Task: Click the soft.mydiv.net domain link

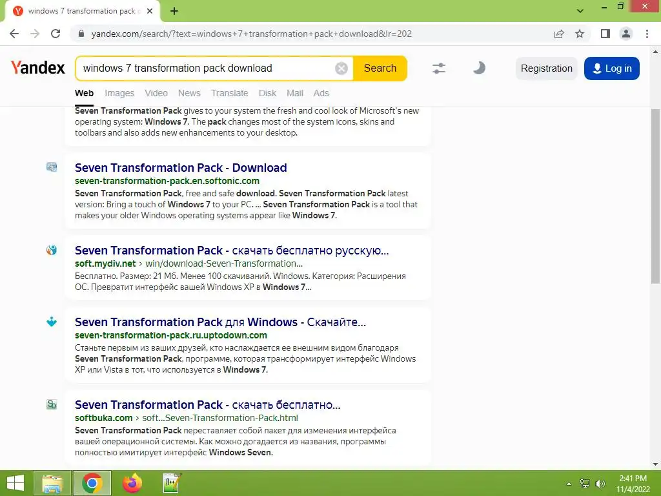Action: coord(105,263)
